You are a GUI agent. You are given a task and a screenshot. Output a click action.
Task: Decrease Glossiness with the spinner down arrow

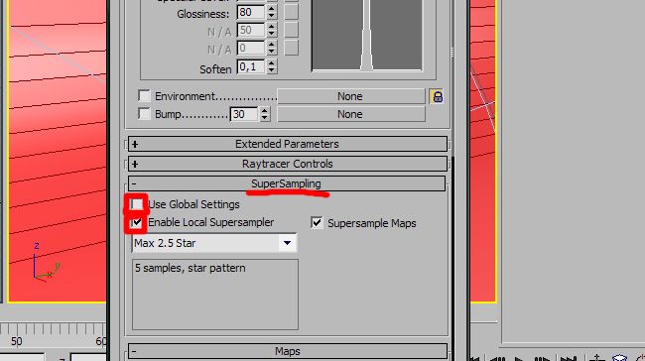tap(271, 16)
